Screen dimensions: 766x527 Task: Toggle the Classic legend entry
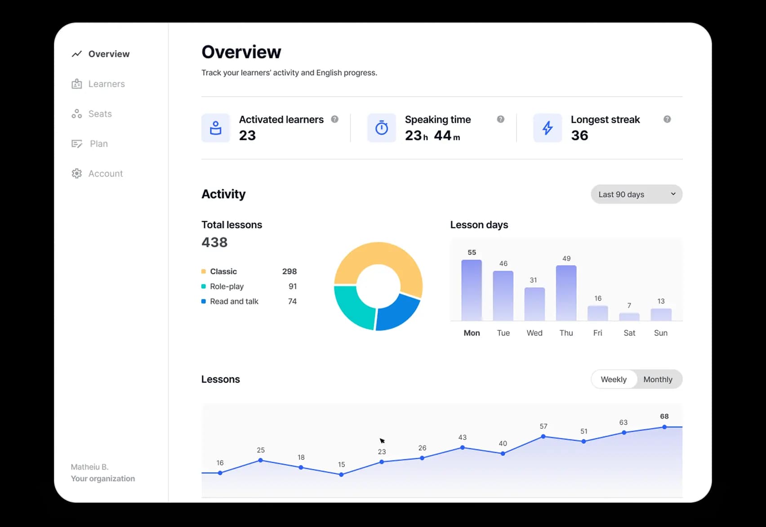(x=223, y=271)
